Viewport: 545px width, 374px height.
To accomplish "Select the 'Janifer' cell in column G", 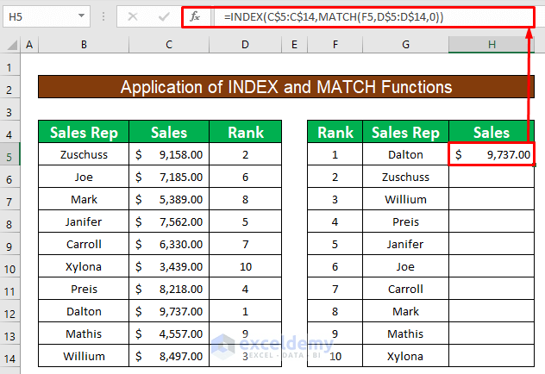I will [x=405, y=244].
